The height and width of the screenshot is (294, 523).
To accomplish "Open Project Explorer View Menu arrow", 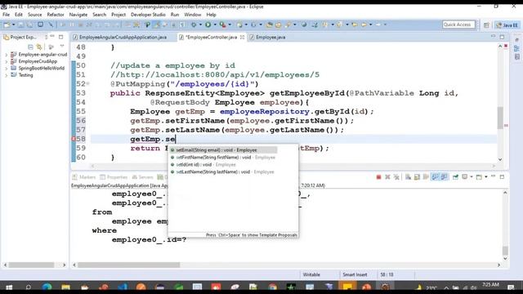I will pos(62,47).
